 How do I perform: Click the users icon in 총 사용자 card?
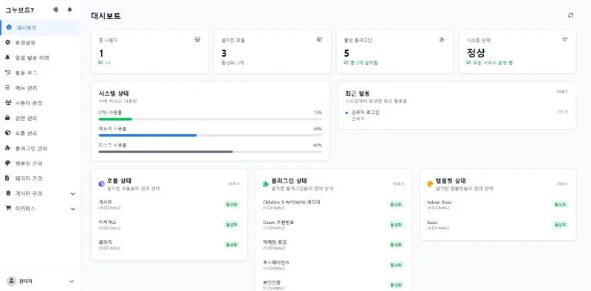(x=197, y=40)
